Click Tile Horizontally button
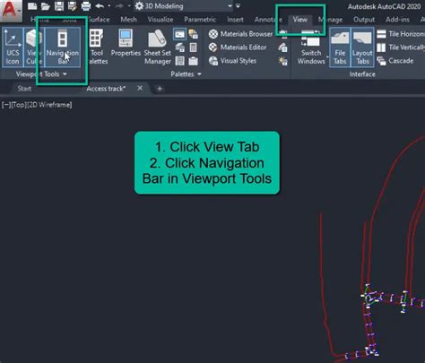425x363 pixels. point(401,34)
